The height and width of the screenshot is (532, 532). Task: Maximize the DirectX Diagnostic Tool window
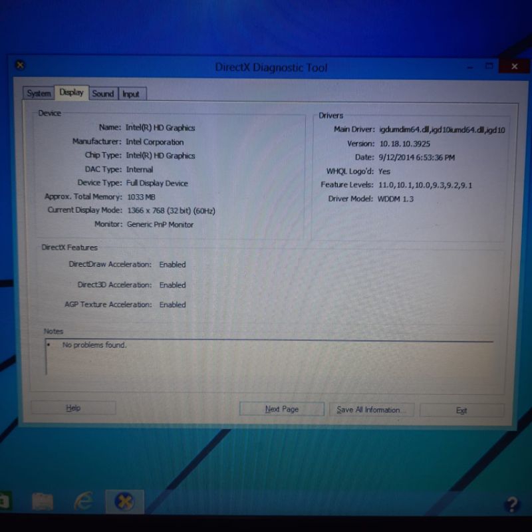click(489, 66)
